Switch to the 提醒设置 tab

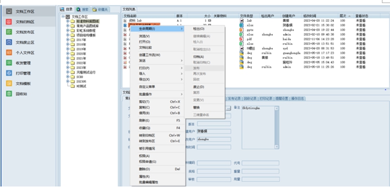[282, 99]
